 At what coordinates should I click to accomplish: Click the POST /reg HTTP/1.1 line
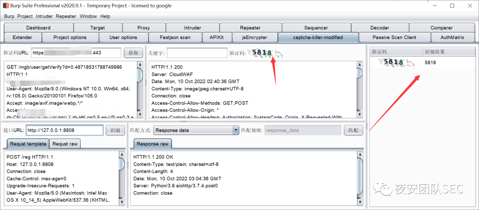point(30,157)
